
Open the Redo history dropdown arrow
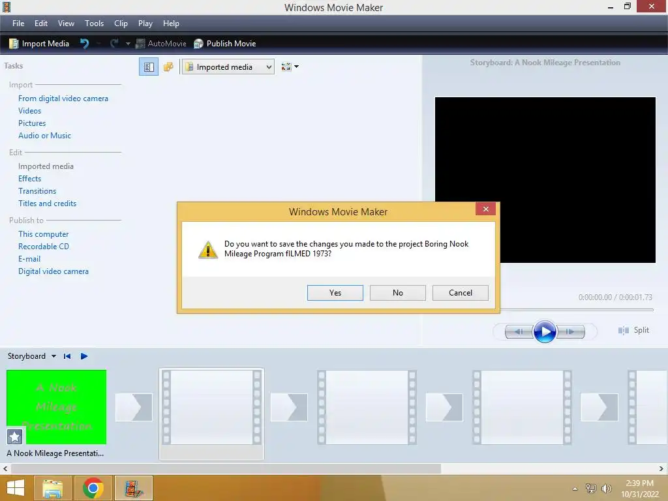[x=128, y=44]
